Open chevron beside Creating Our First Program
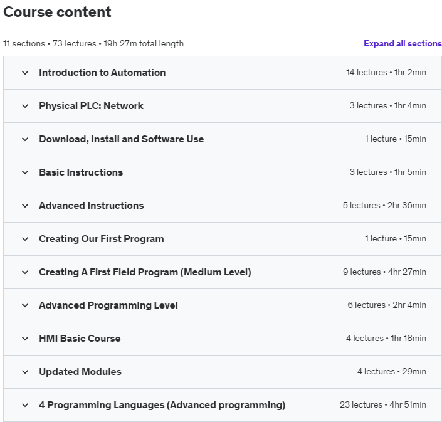This screenshot has width=442, height=422. [x=25, y=239]
